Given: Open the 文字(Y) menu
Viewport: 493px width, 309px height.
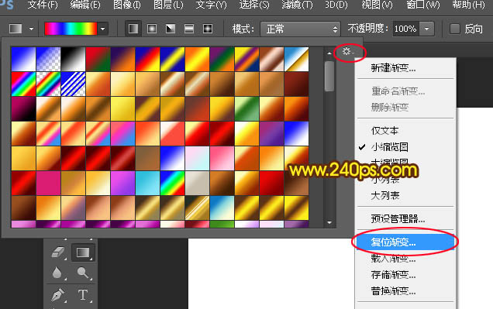Looking at the screenshot, I should (211, 5).
